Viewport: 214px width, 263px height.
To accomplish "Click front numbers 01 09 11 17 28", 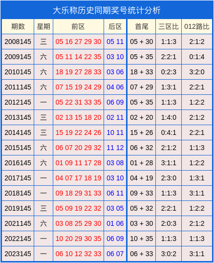I will pyautogui.click(x=78, y=163).
